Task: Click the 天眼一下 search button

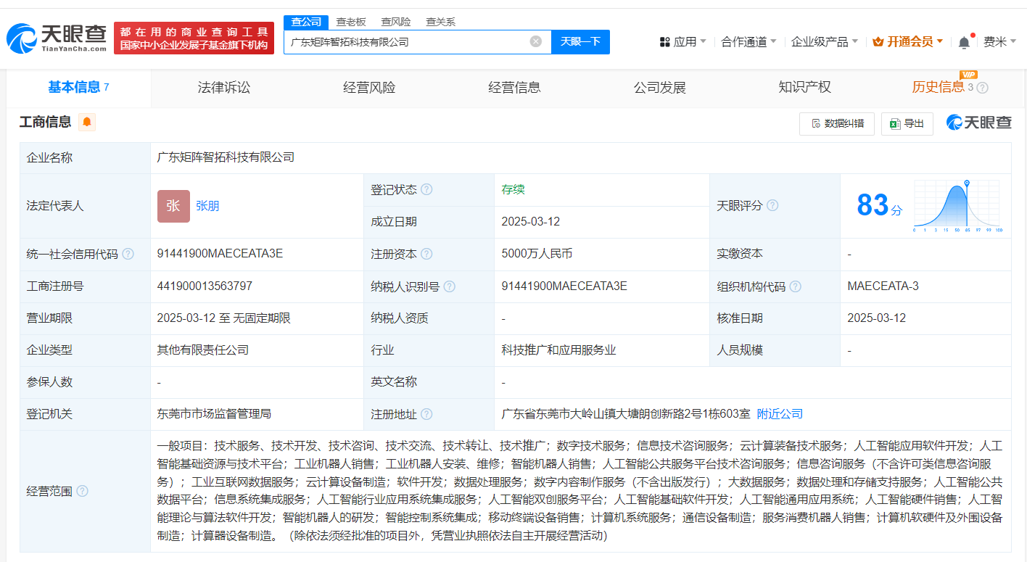Action: point(580,41)
